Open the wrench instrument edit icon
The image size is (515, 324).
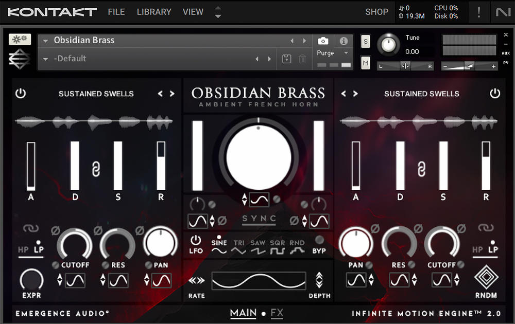20,40
